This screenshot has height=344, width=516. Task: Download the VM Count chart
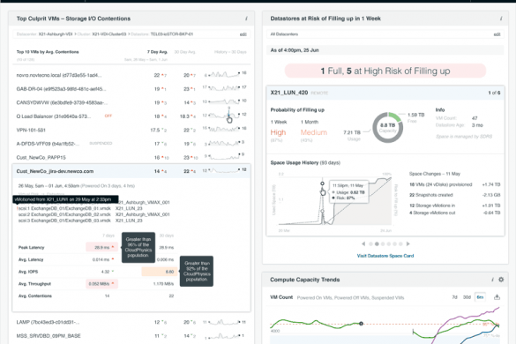click(x=497, y=297)
